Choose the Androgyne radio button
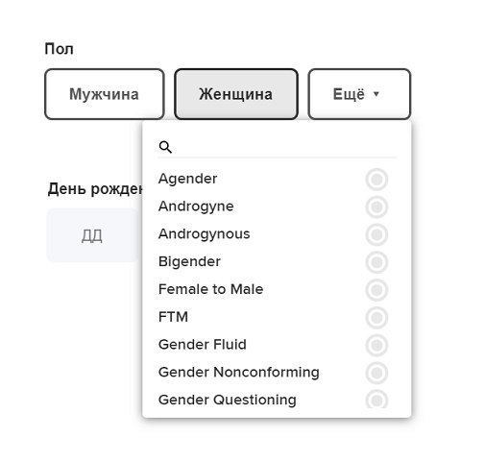 (x=376, y=207)
